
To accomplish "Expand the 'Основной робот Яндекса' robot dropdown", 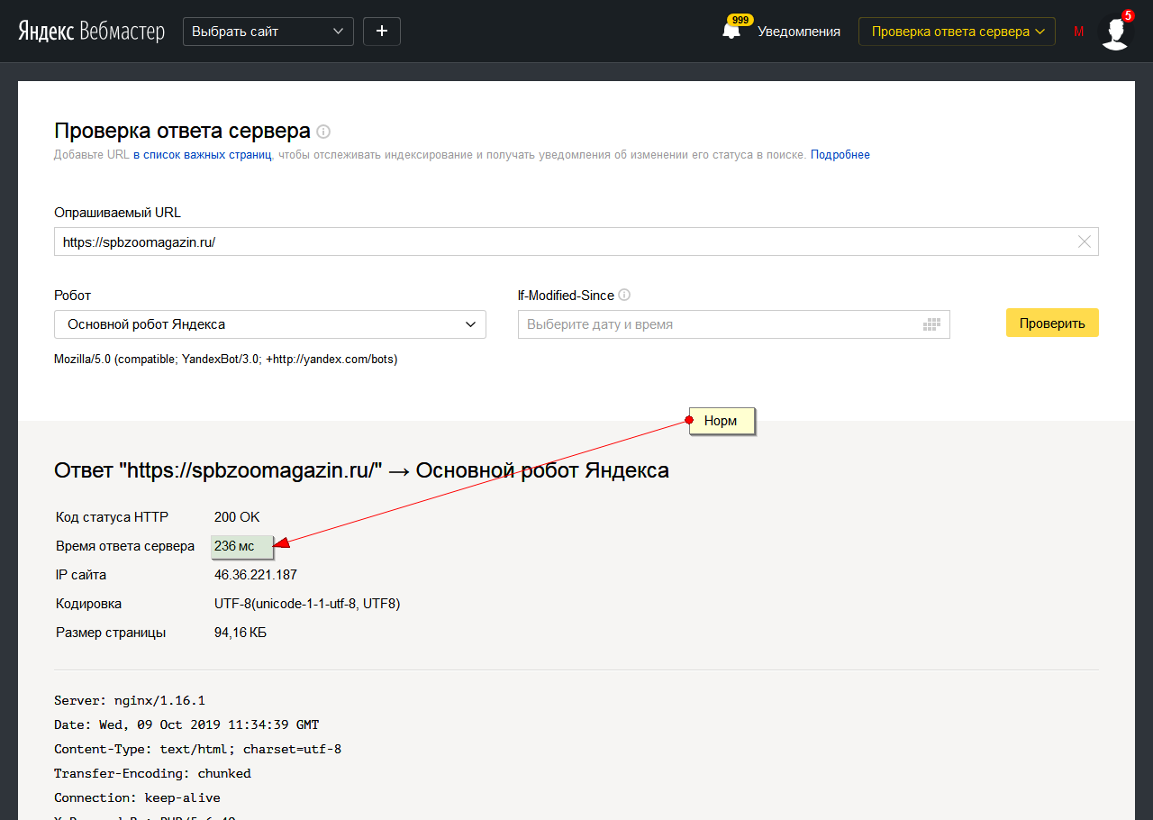I will click(x=269, y=324).
